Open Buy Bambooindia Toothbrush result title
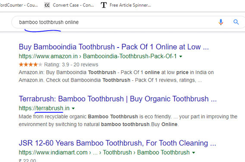Viewport: 245px width, 162px height. click(114, 47)
